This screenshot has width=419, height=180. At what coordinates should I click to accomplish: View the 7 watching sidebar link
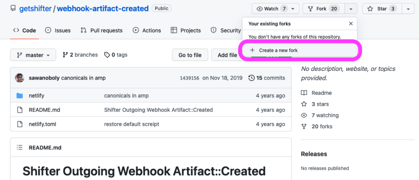coord(320,116)
